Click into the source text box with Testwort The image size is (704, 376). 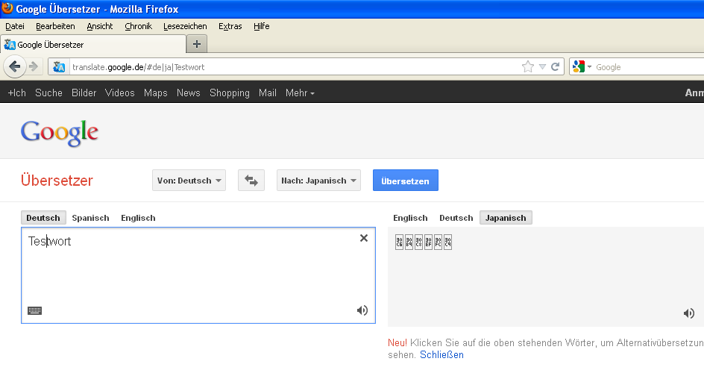(x=198, y=275)
